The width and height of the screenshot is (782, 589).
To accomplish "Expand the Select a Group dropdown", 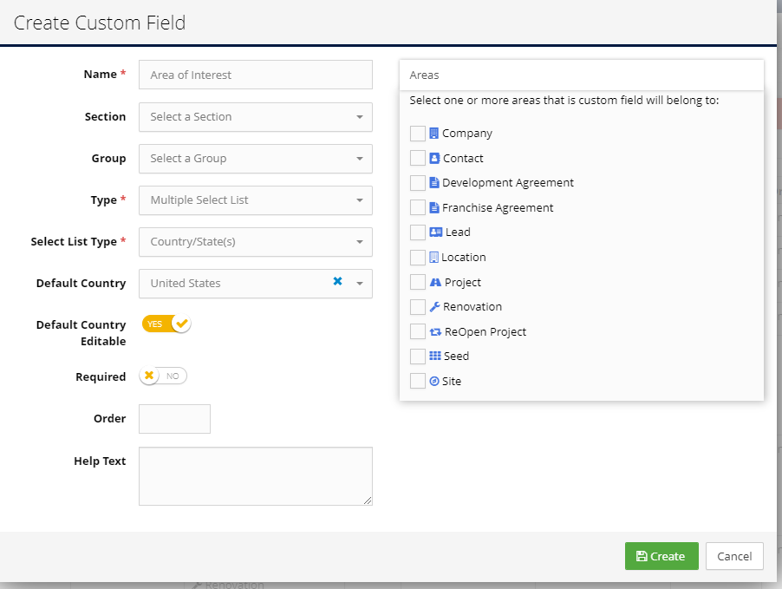I will [x=256, y=159].
